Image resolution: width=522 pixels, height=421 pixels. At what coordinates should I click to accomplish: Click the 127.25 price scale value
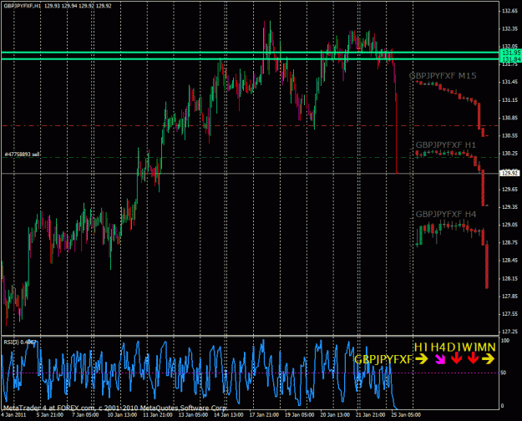pos(509,332)
